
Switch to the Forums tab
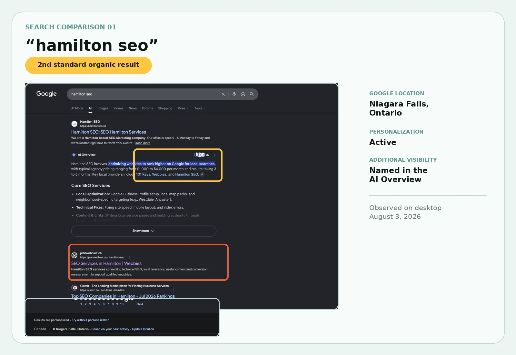click(147, 108)
